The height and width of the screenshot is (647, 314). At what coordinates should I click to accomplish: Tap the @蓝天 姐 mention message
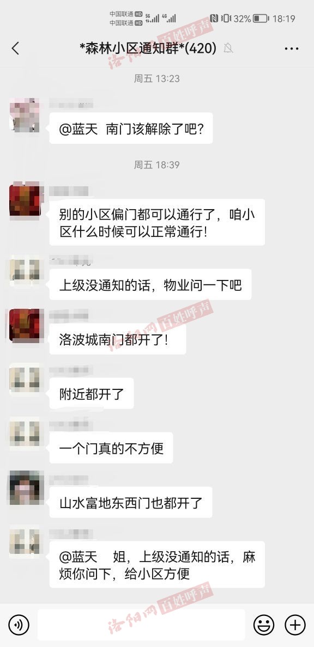point(157,565)
